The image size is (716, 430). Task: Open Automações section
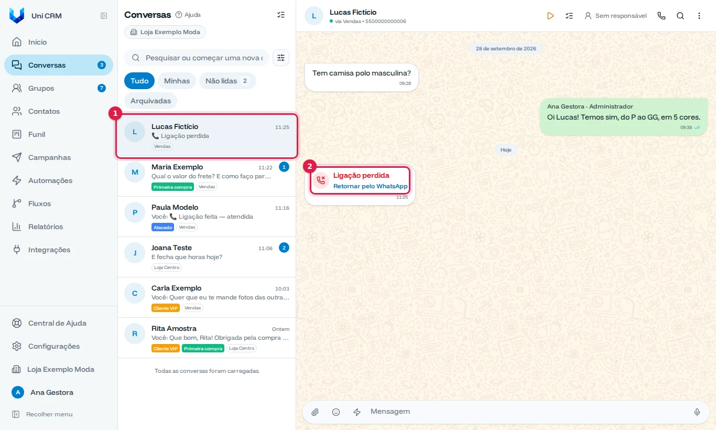(59, 180)
